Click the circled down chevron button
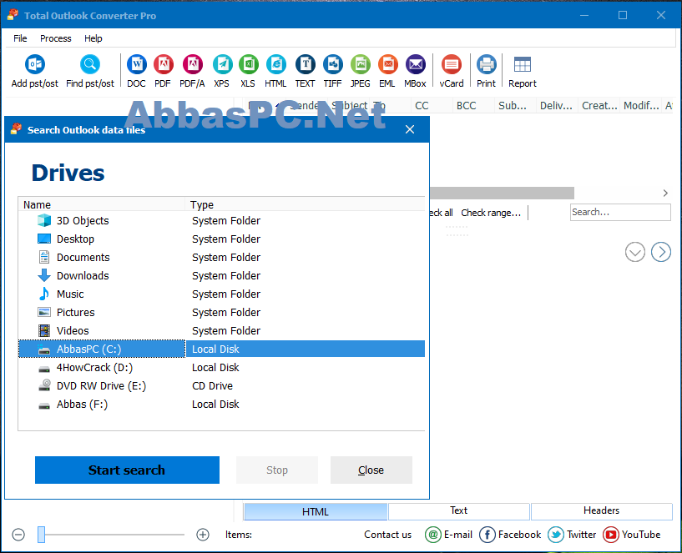Viewport: 682px width, 553px height. [635, 252]
